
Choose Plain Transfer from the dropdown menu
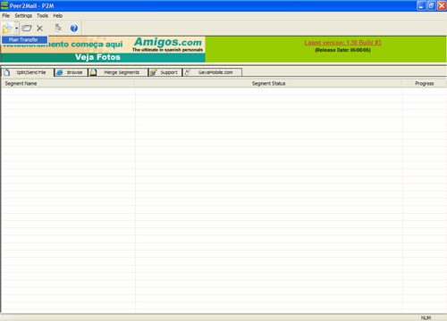[x=24, y=39]
